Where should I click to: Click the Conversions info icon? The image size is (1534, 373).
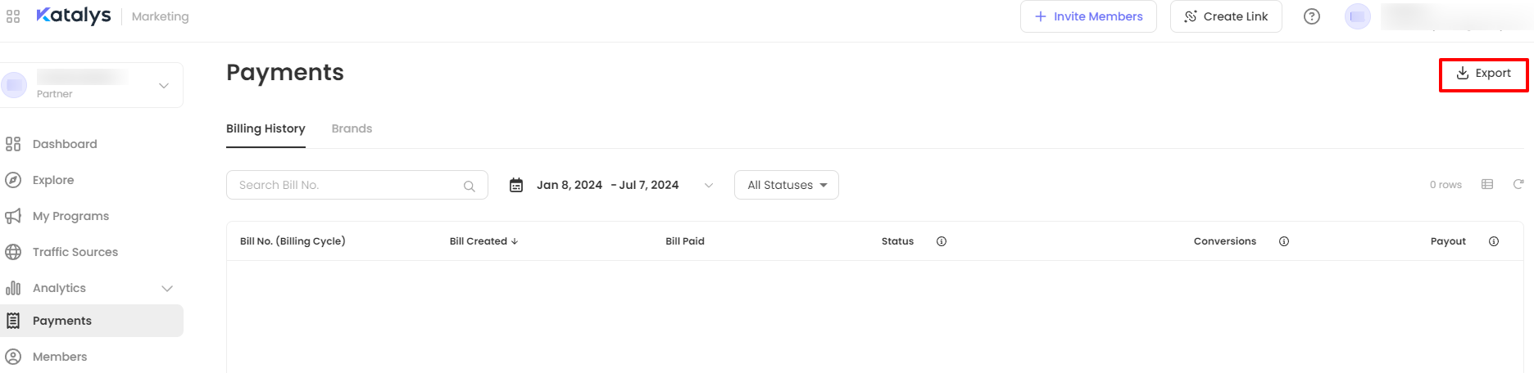1284,241
